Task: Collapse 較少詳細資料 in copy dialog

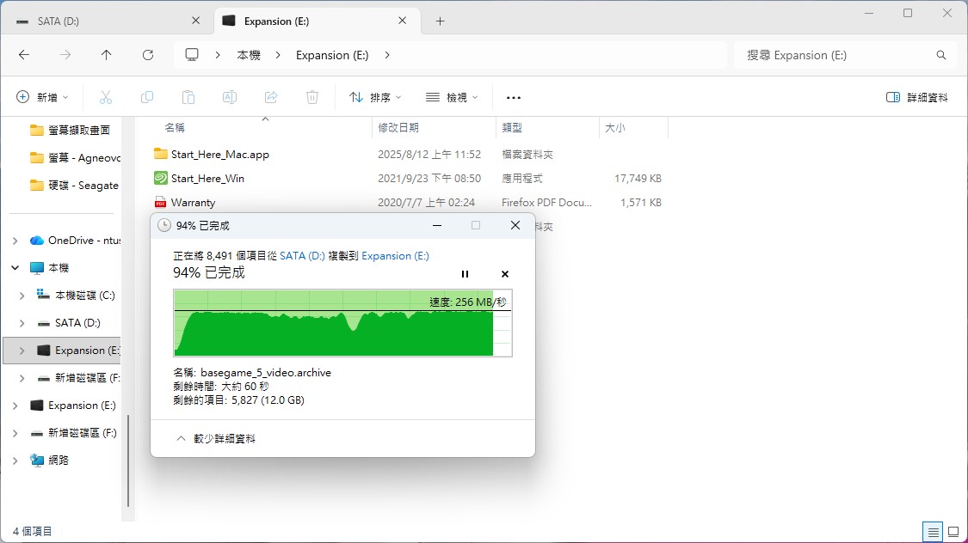Action: point(216,438)
